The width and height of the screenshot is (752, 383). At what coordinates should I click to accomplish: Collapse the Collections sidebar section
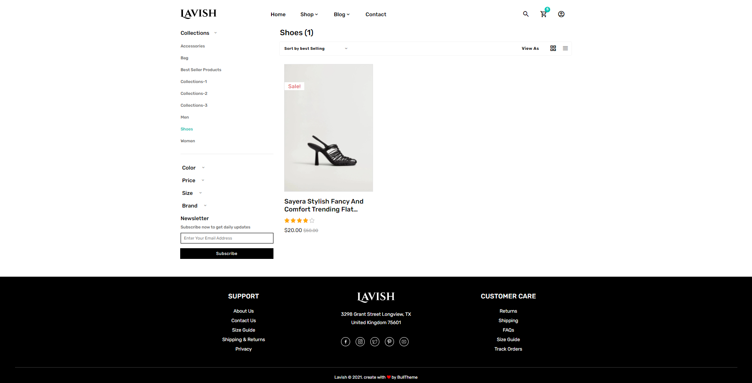coord(199,33)
